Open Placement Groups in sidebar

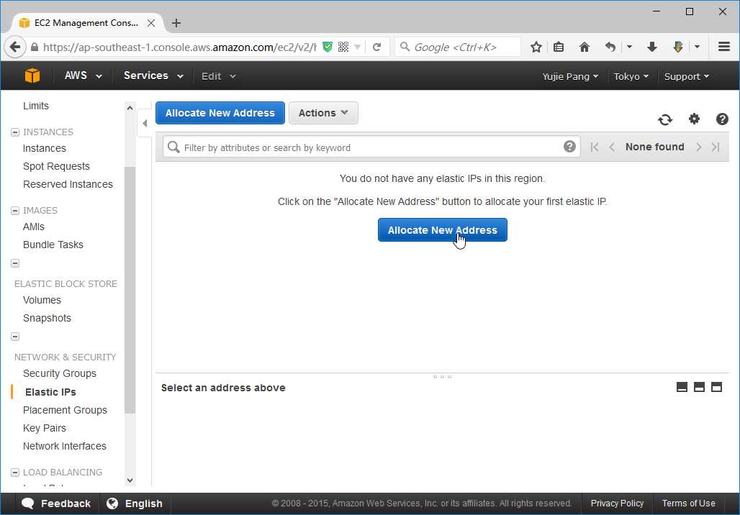click(65, 410)
